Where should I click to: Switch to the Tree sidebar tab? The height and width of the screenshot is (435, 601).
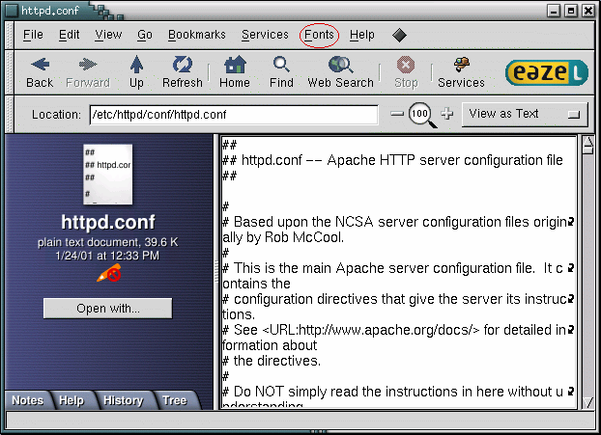pos(175,400)
